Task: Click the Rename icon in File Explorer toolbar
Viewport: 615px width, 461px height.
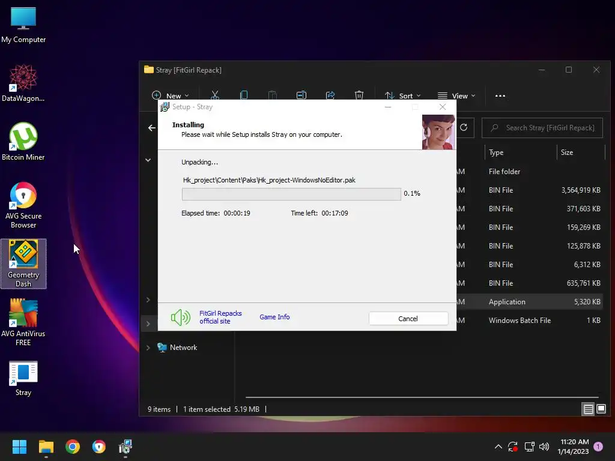Action: (x=301, y=95)
